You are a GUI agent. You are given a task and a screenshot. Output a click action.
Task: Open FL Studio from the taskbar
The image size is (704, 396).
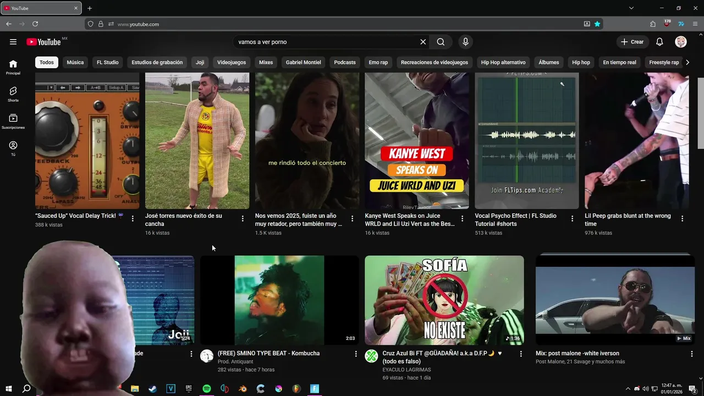click(x=296, y=389)
